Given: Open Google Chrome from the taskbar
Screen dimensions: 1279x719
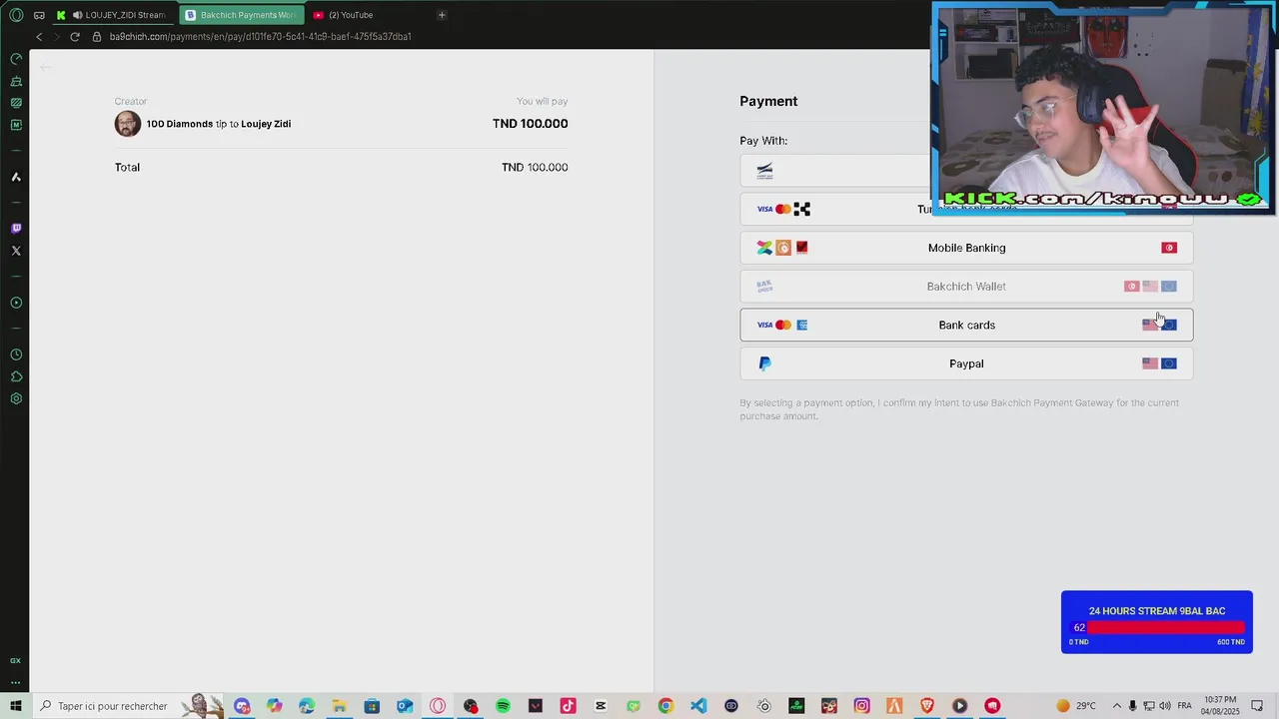Looking at the screenshot, I should pyautogui.click(x=665, y=706).
